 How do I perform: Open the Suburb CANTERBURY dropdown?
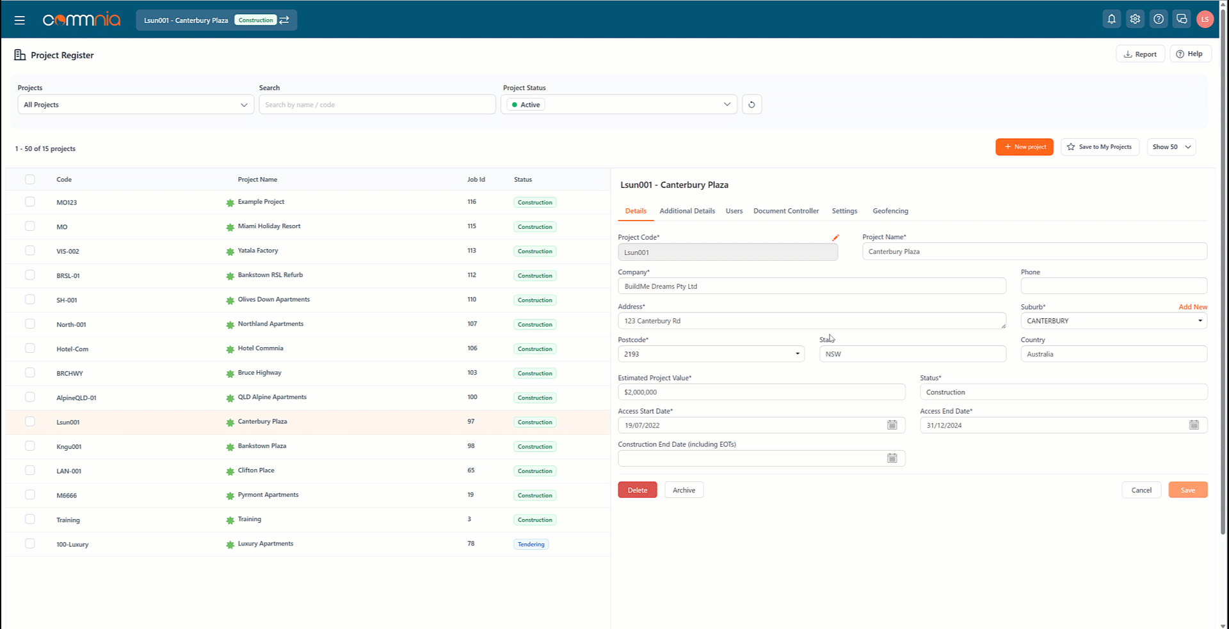(1114, 321)
